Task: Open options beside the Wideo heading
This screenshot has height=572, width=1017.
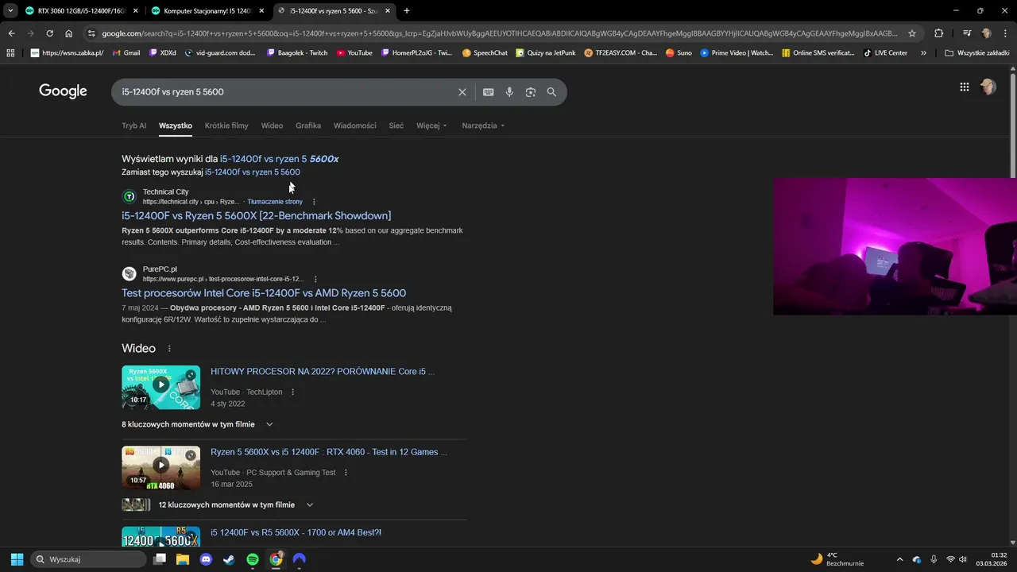Action: 169,349
